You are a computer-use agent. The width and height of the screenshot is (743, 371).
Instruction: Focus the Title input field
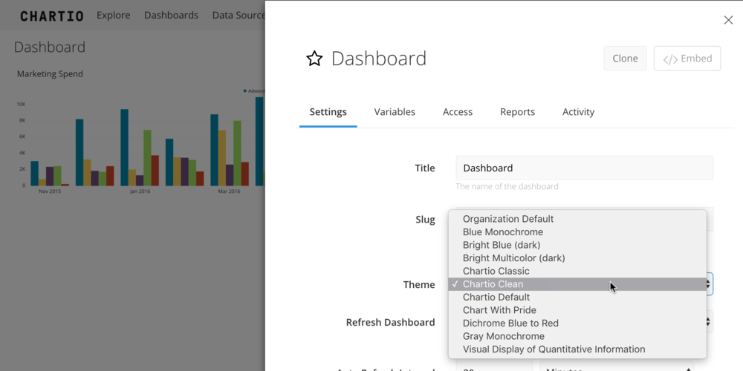tap(584, 168)
